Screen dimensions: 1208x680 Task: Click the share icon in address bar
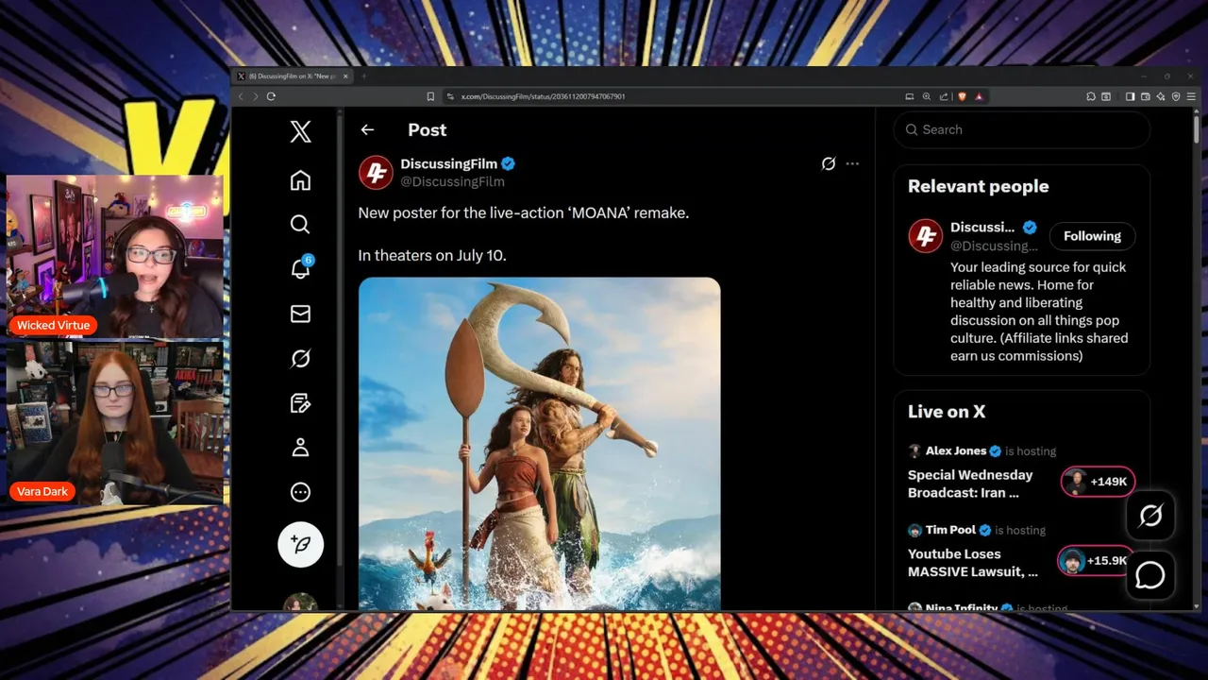[x=943, y=96]
